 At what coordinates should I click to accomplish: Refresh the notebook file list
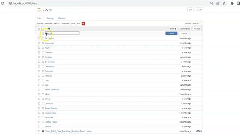point(201,24)
